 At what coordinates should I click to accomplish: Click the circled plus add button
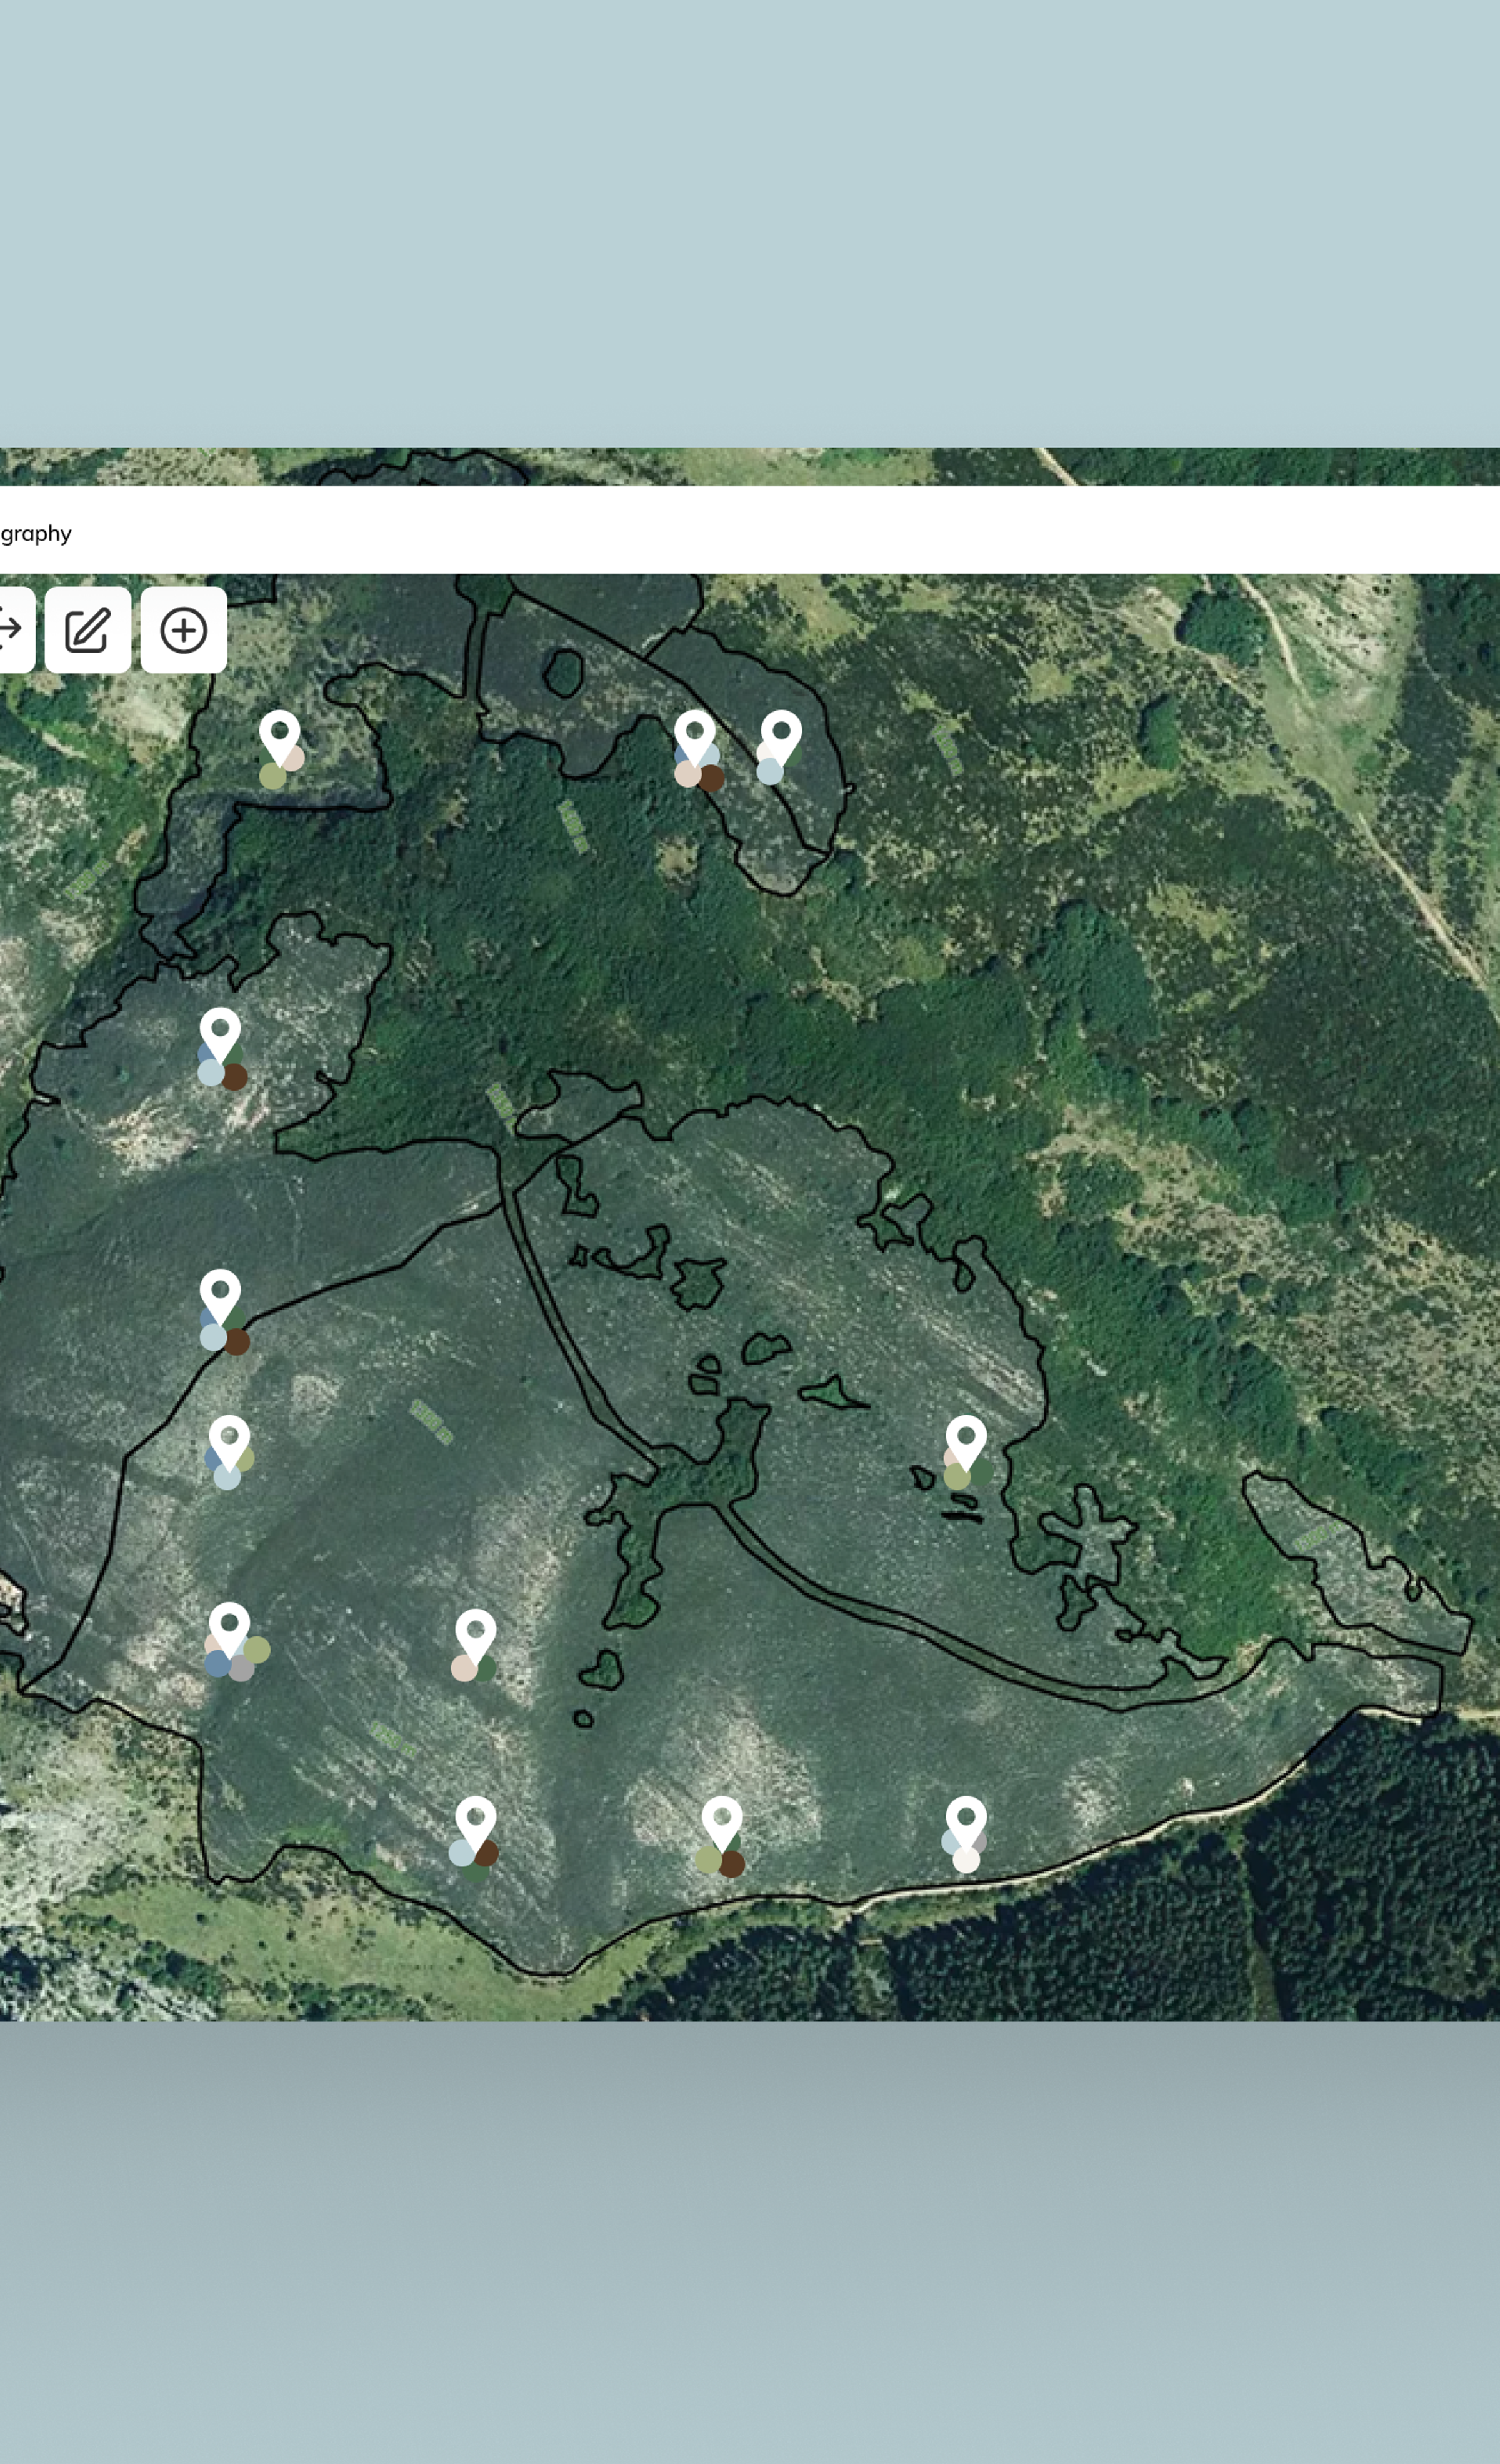pos(184,630)
